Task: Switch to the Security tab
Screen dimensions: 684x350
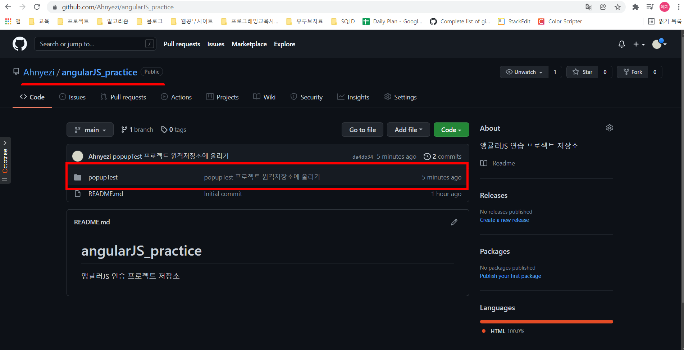Action: 306,97
